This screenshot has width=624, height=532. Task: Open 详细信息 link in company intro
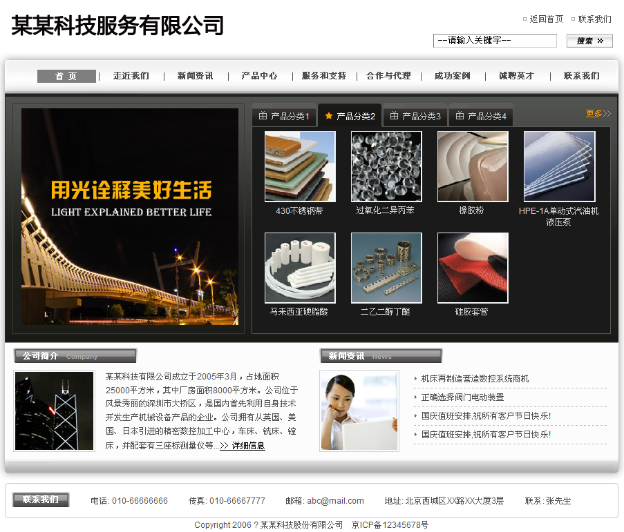[243, 446]
